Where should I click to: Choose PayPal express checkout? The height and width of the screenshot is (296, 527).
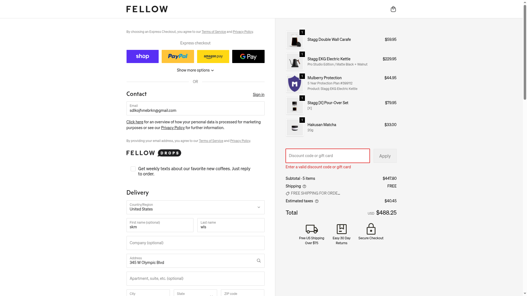click(178, 56)
